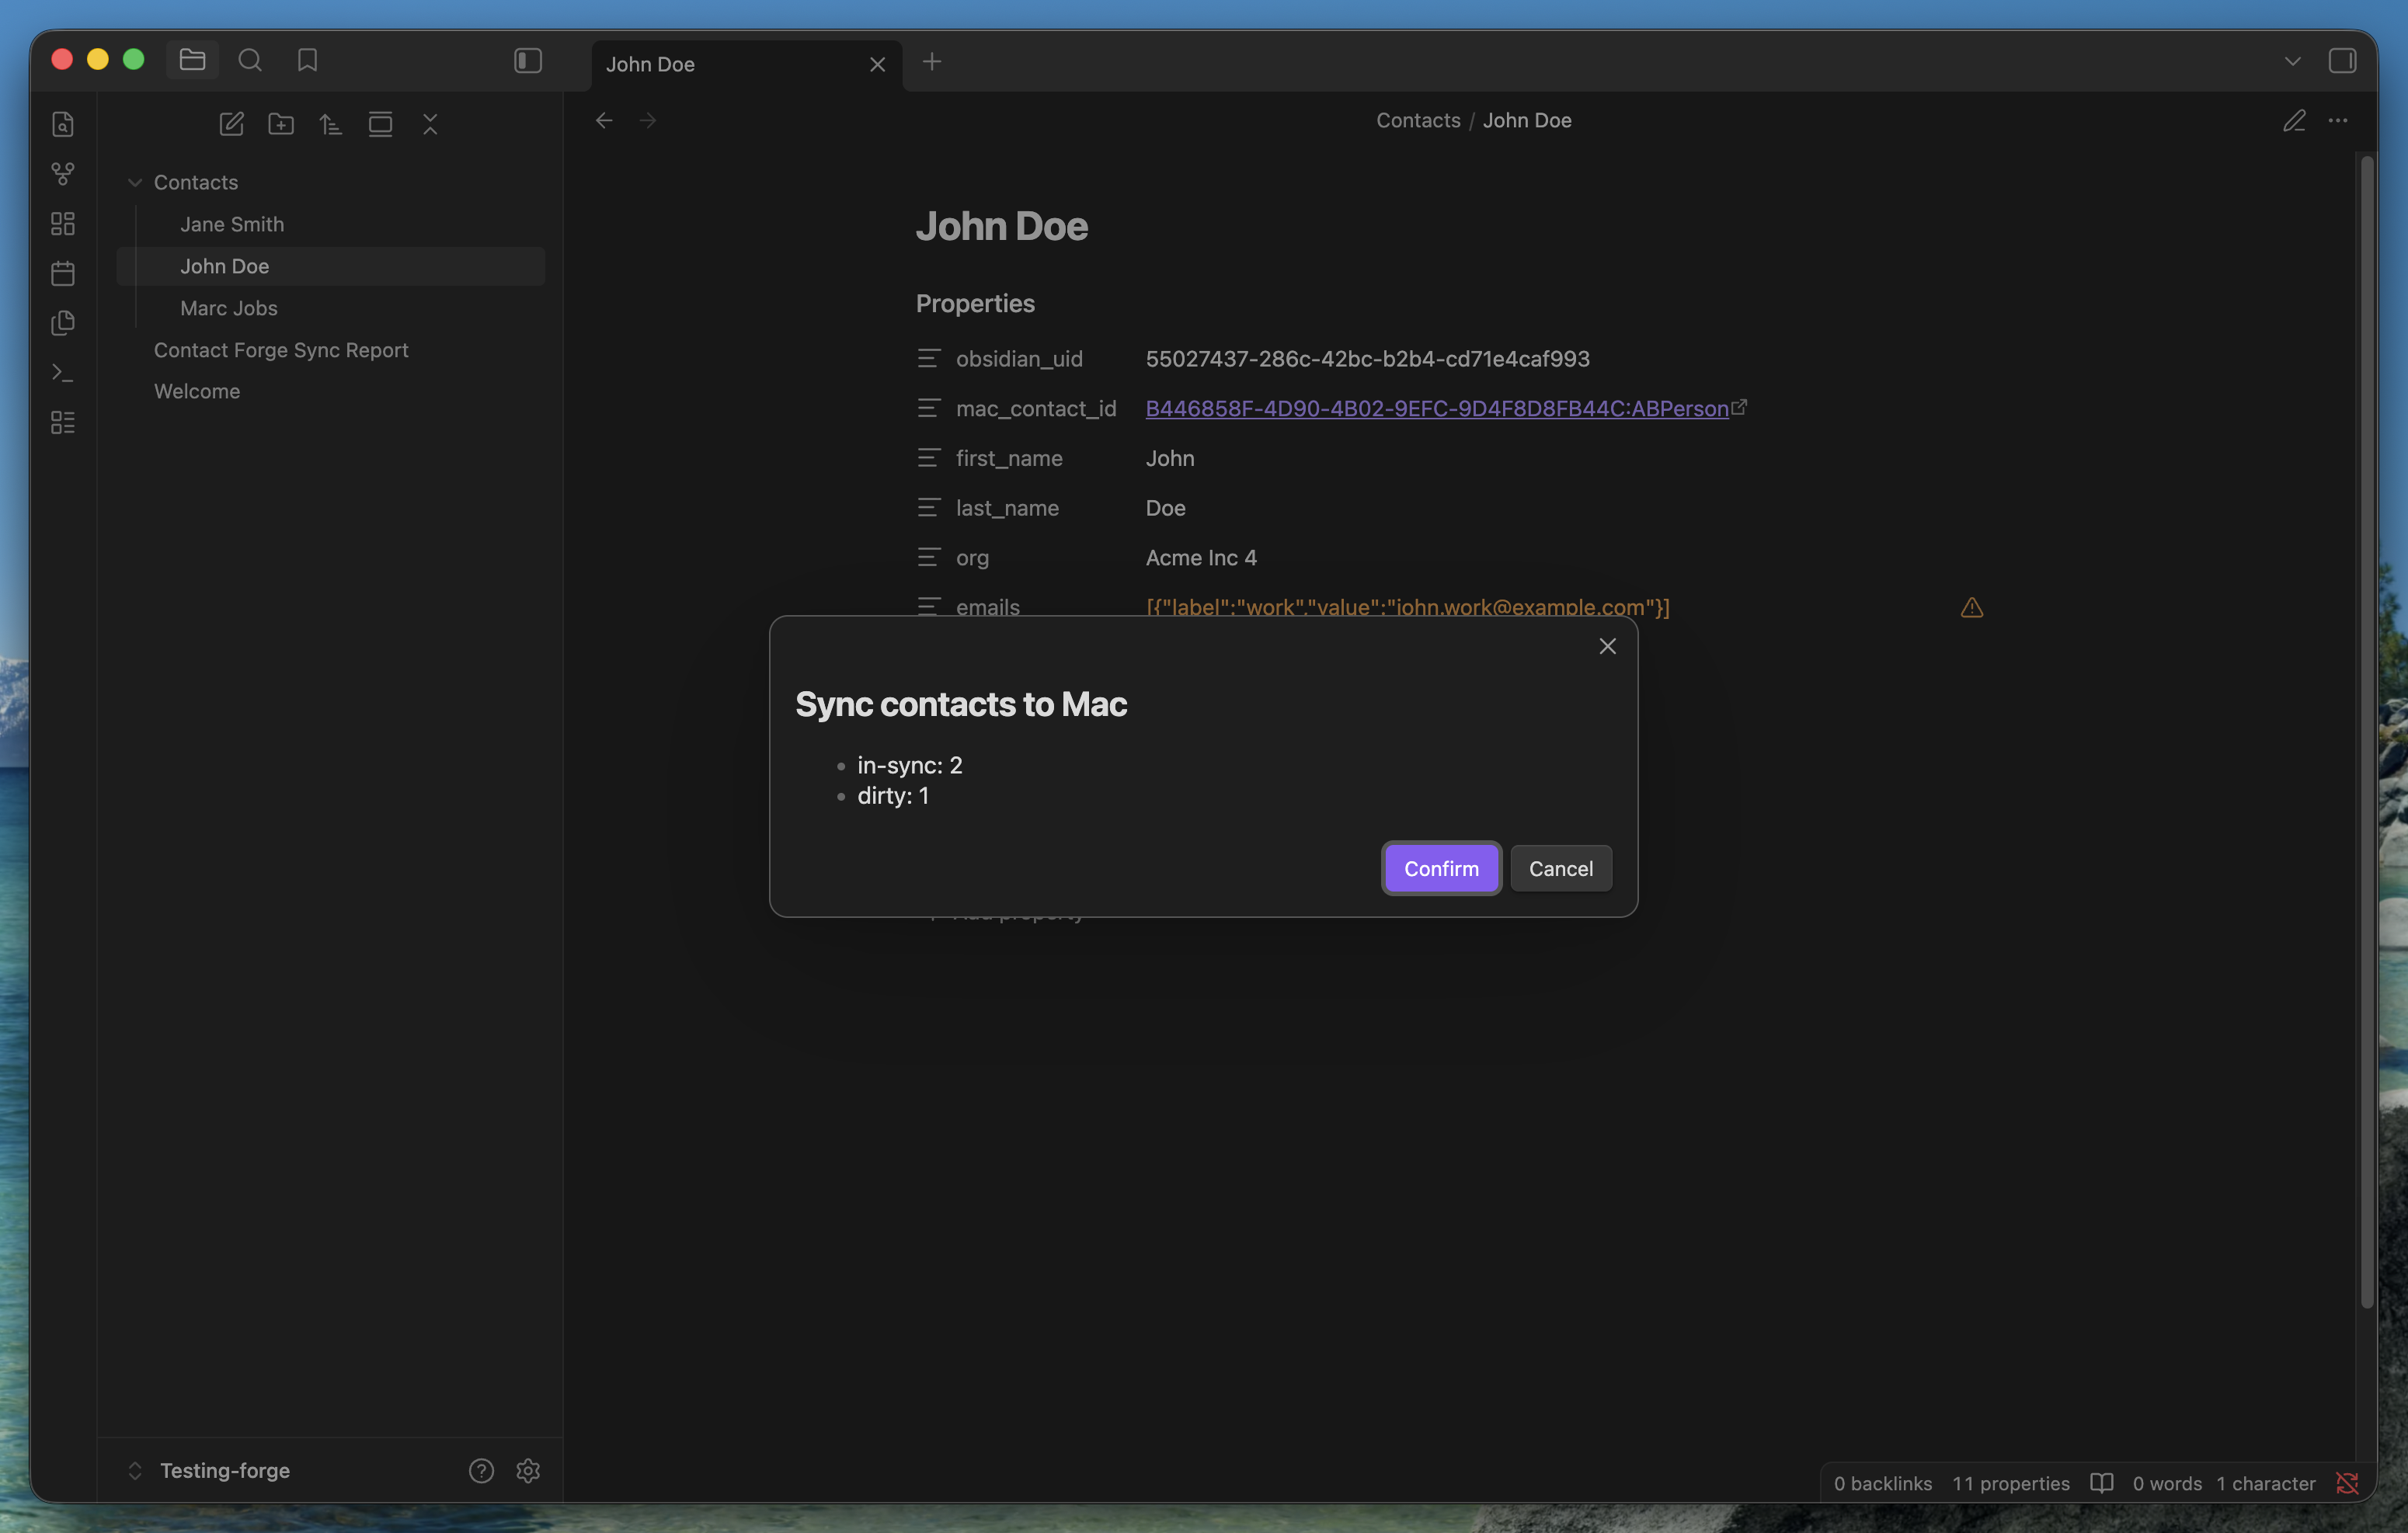The height and width of the screenshot is (1533, 2408).
Task: Edit the first_name value John
Action: pos(1170,458)
